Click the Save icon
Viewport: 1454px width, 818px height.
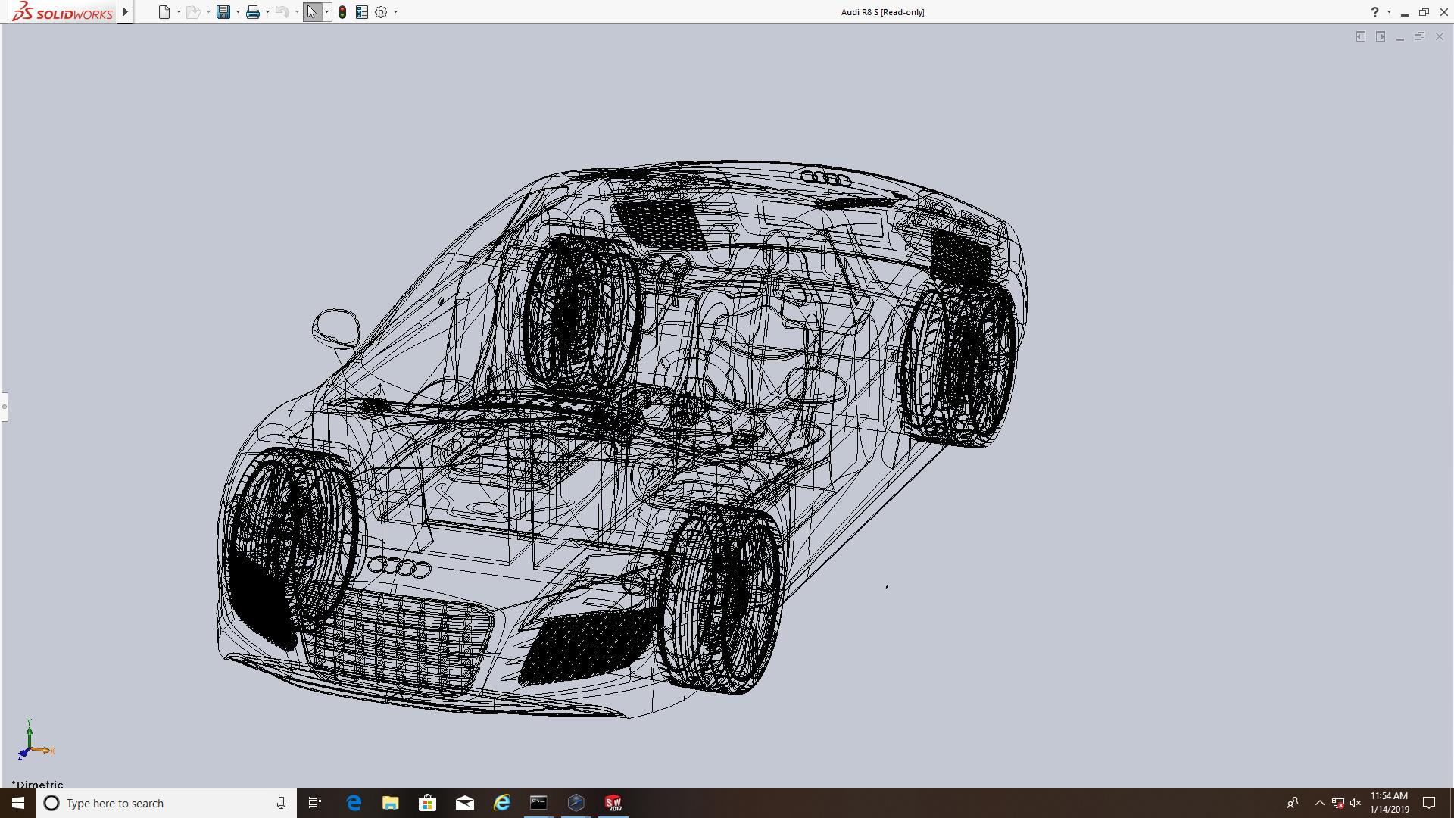(x=223, y=12)
